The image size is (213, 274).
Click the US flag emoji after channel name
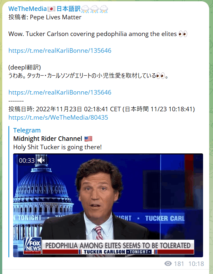click(88, 139)
